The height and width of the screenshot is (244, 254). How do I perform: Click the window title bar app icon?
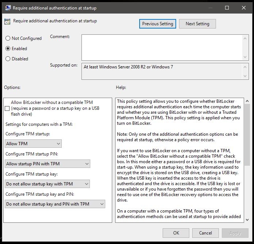pyautogui.click(x=8, y=8)
